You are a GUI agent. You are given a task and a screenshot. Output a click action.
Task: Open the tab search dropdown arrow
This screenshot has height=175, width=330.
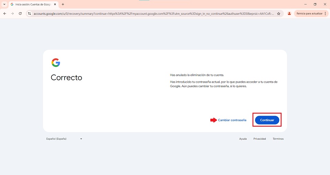tap(4, 4)
